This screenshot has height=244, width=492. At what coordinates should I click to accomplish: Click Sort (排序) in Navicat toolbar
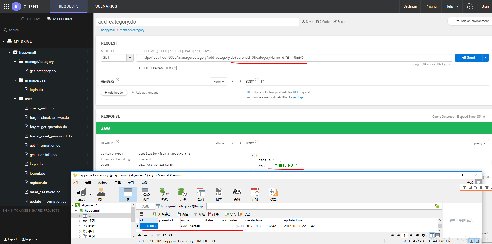(213, 214)
